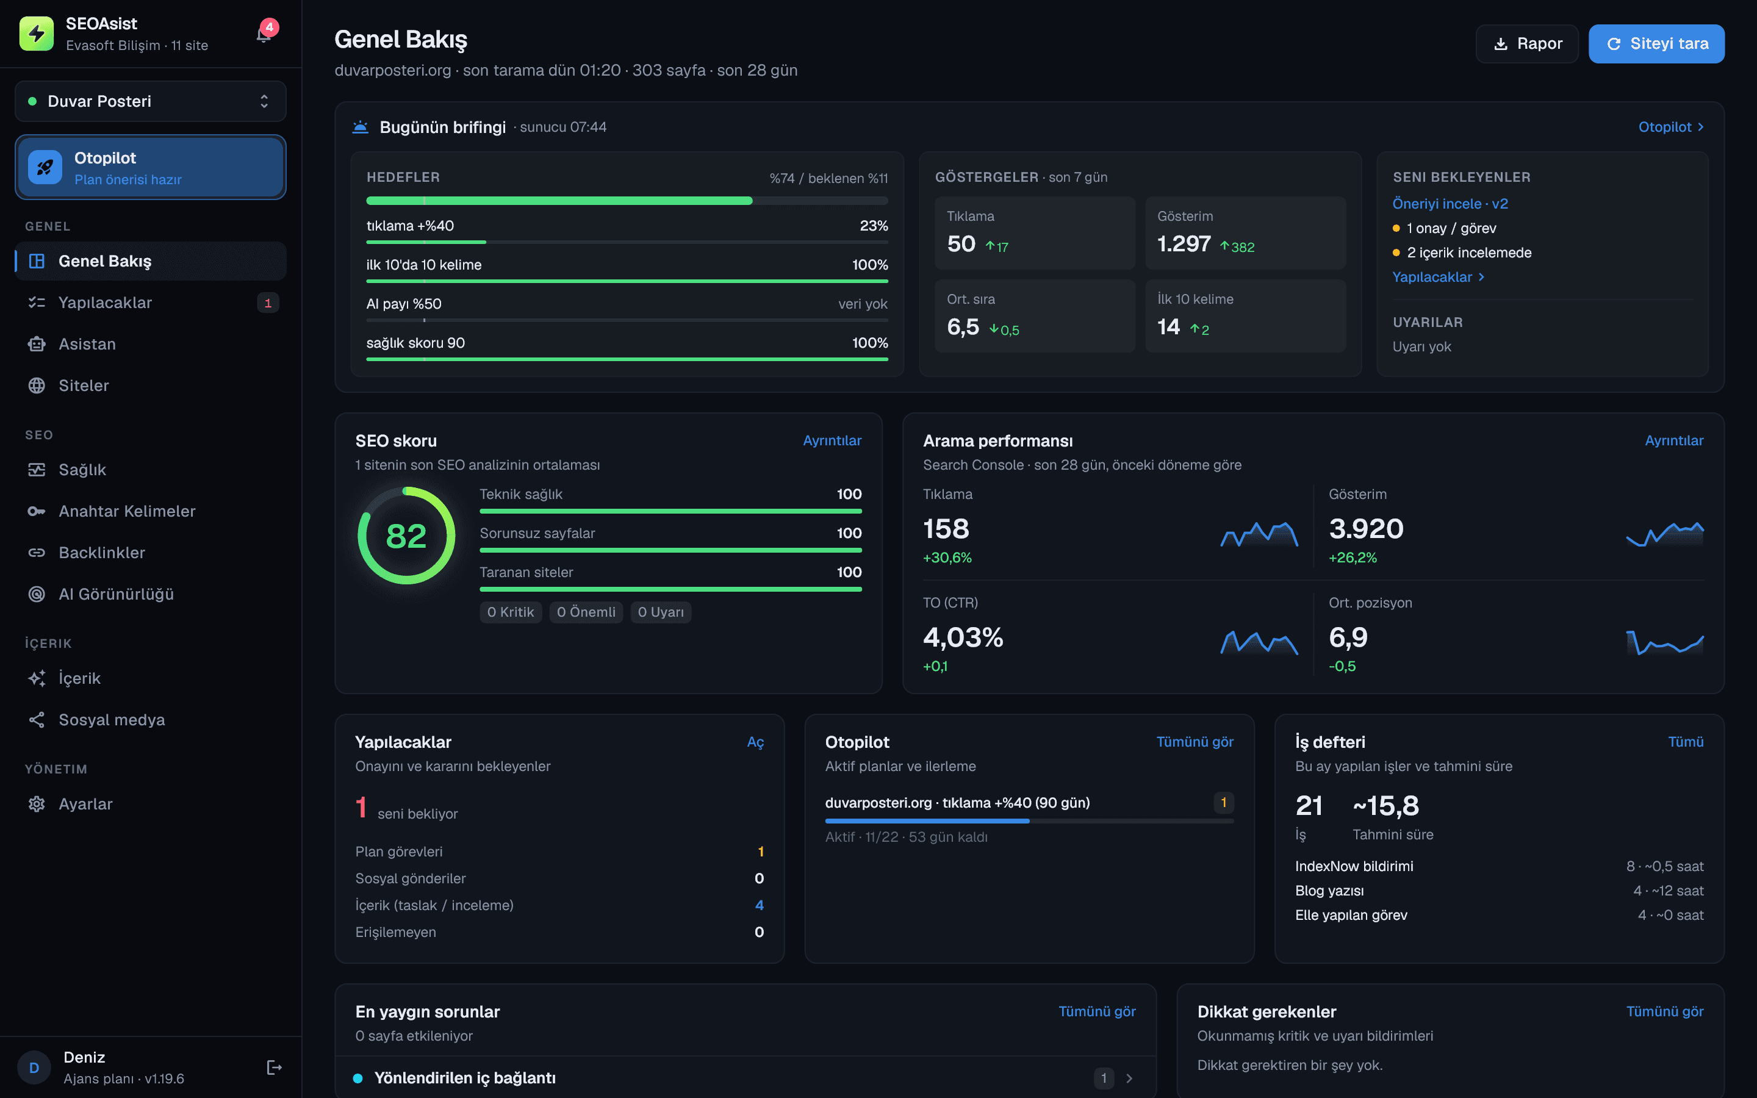Click the 0 Kritik badge
This screenshot has width=1757, height=1098.
pos(511,611)
